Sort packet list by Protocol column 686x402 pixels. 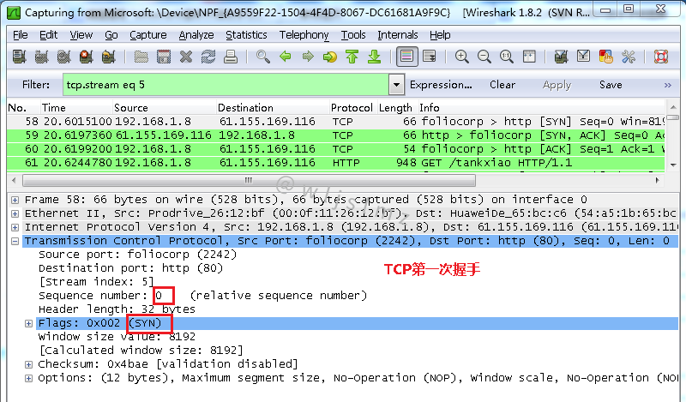pos(352,108)
